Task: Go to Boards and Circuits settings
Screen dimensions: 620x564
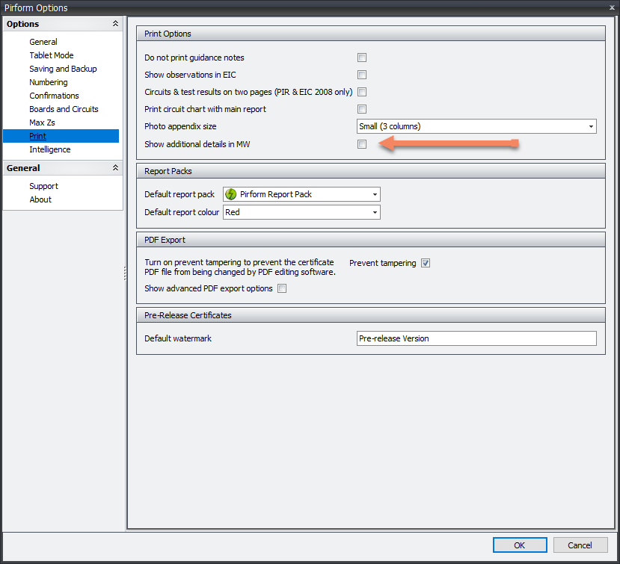Action: coord(64,109)
